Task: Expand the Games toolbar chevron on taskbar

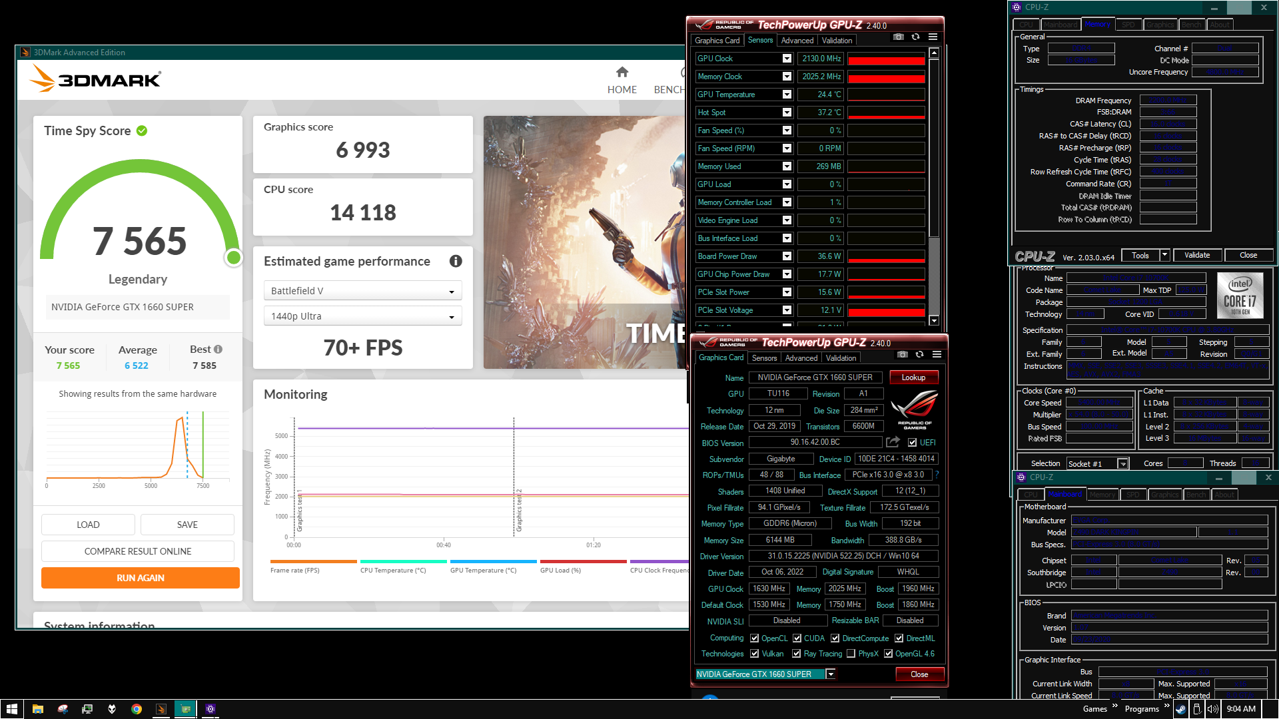Action: 1114,706
